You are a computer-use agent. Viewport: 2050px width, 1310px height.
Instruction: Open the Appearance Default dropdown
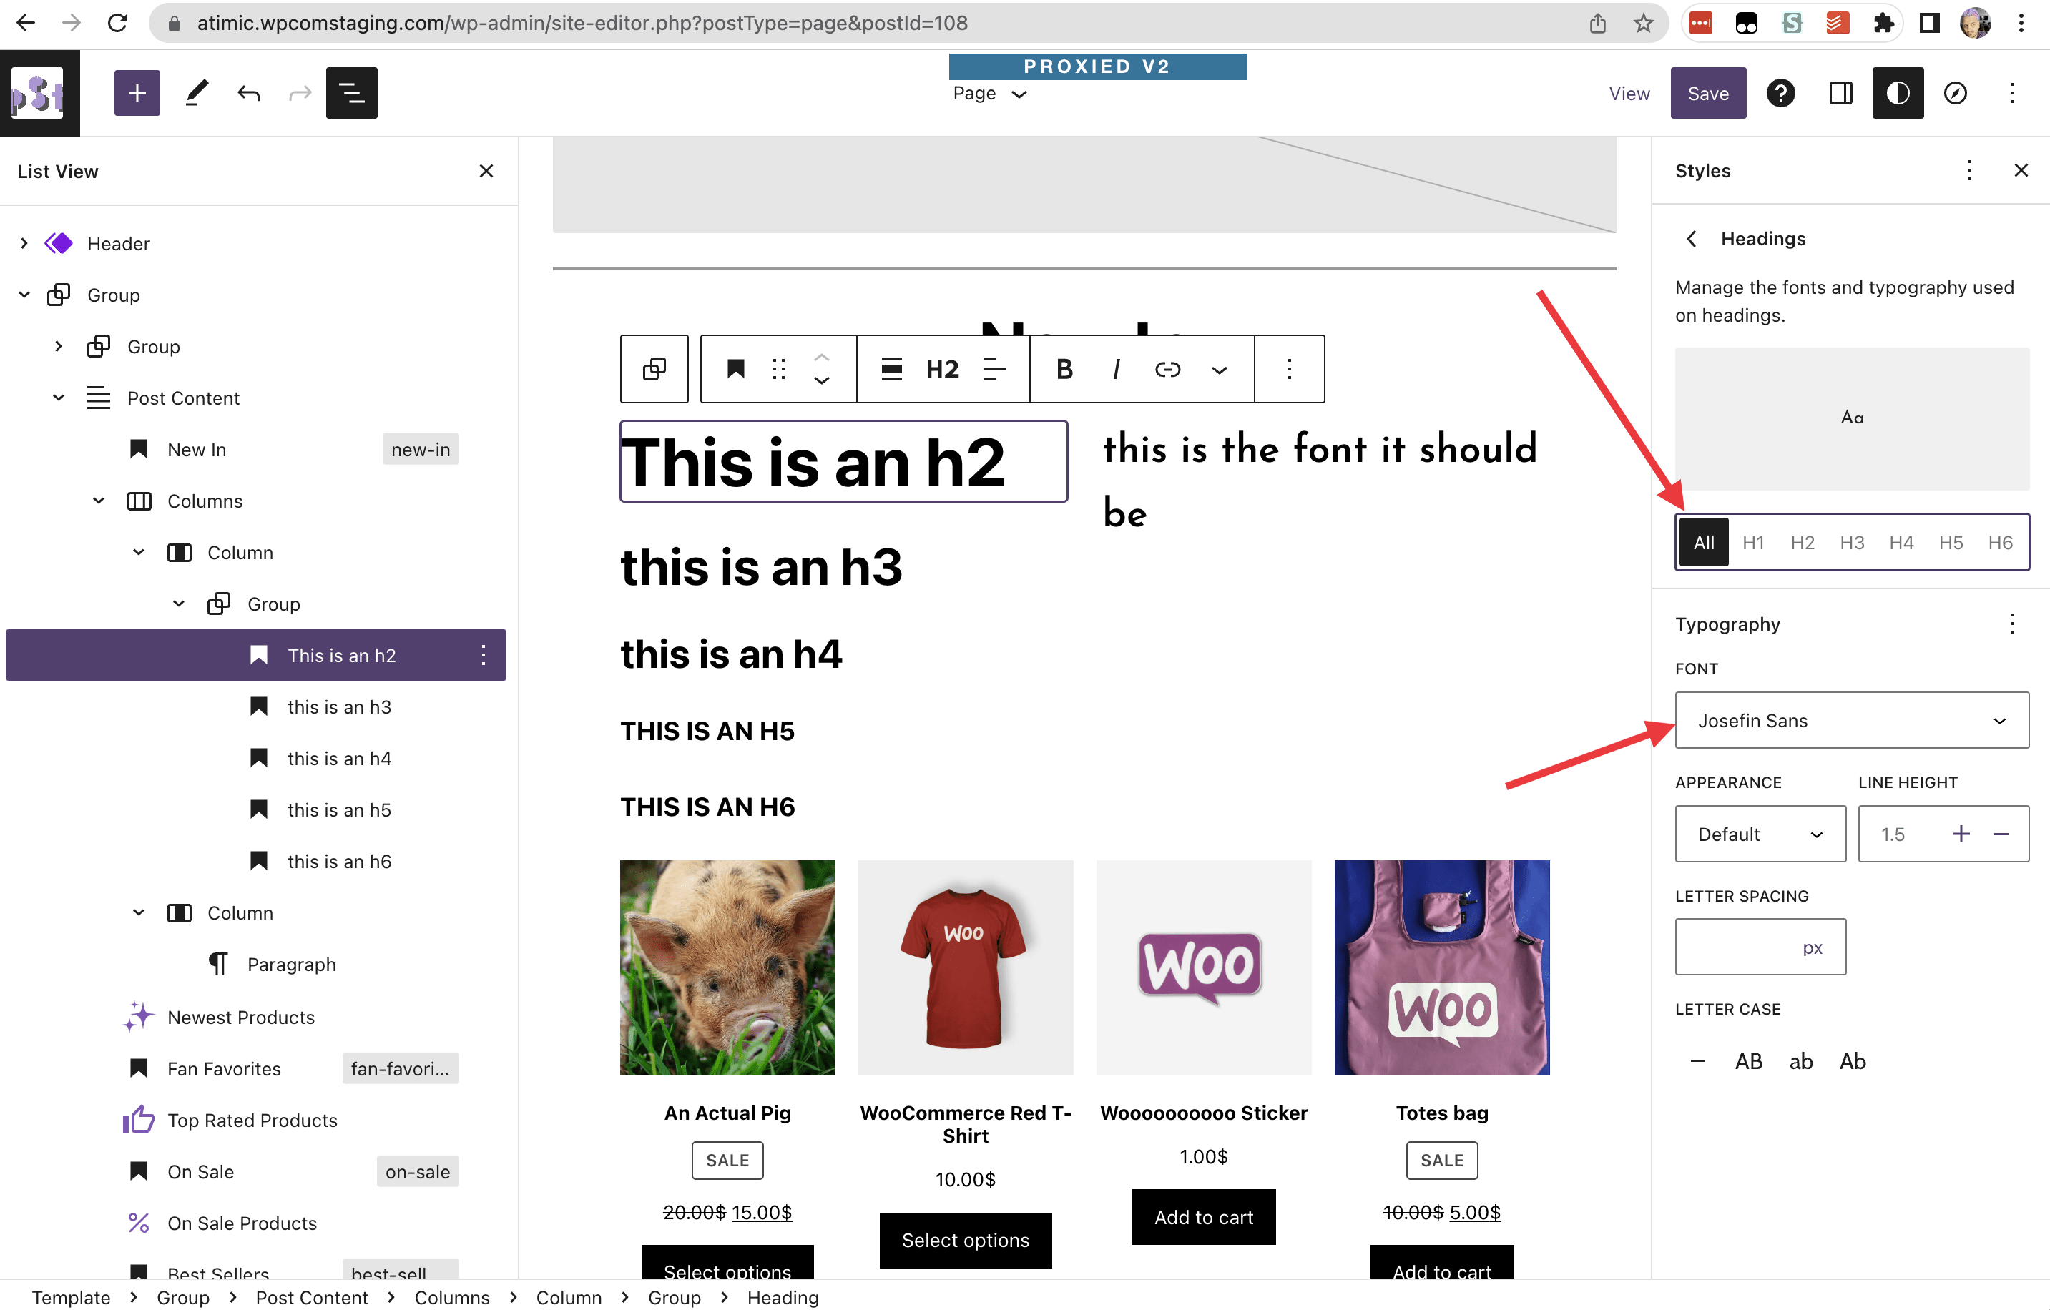coord(1759,833)
